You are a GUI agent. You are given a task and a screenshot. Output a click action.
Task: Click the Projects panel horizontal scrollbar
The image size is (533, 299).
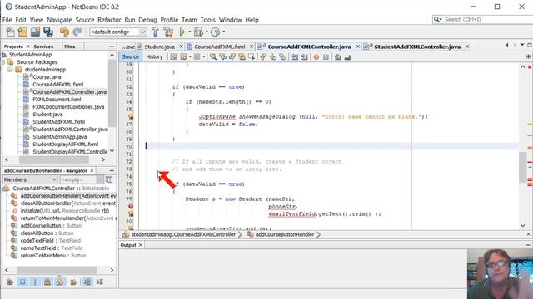point(53,159)
